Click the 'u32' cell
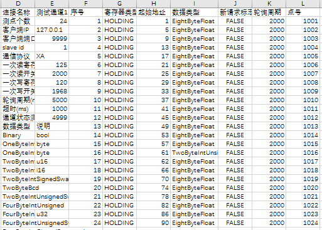Image resolution: width=322 pixels, height=230 pixels. click(x=51, y=214)
